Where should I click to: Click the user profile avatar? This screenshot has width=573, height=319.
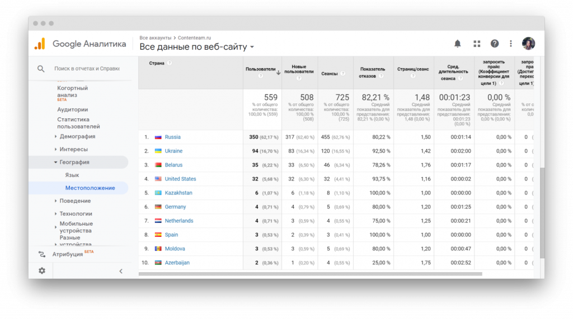528,44
